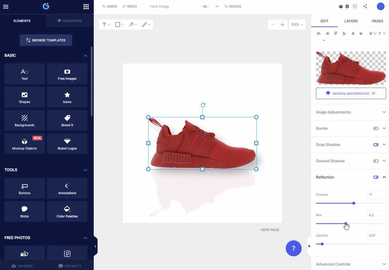Open Backgrounds
The image size is (389, 270).
click(25, 120)
